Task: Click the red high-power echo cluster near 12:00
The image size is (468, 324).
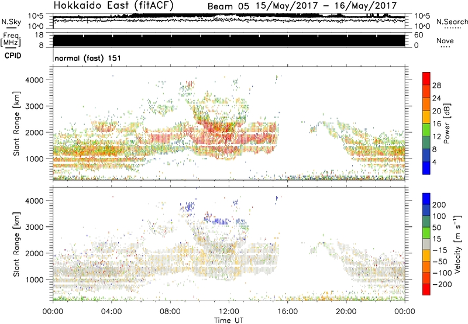Action: tap(222, 127)
